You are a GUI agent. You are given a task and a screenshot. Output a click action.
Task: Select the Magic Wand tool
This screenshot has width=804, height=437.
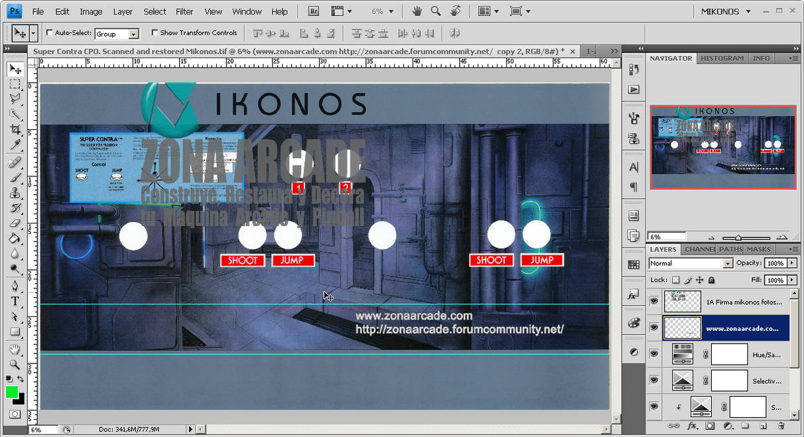(x=15, y=114)
